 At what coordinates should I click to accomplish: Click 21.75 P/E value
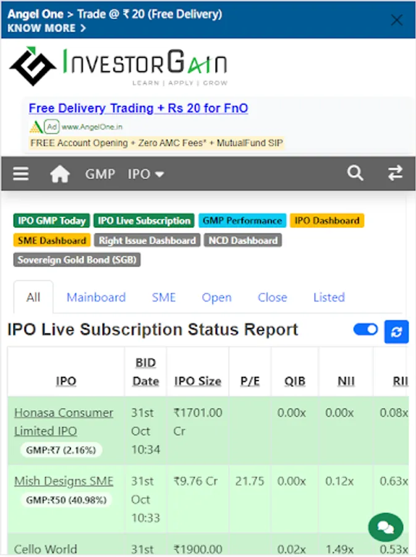pyautogui.click(x=250, y=481)
